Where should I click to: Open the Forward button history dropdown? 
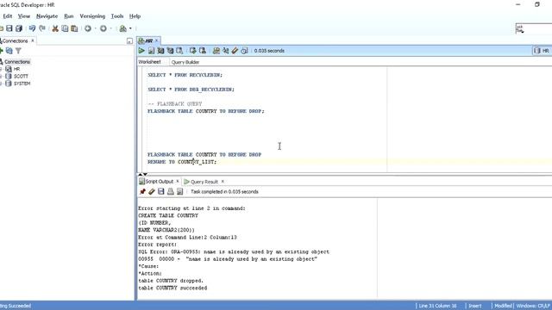pyautogui.click(x=111, y=28)
